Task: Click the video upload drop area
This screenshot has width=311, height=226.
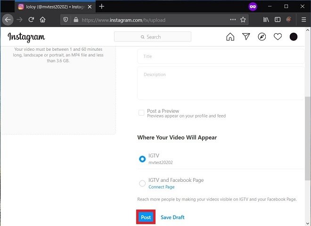Action: (x=58, y=90)
